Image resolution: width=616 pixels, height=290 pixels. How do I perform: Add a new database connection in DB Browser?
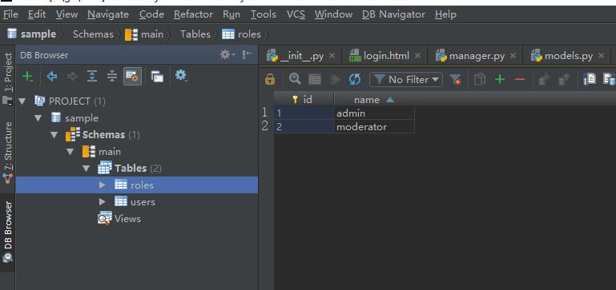click(x=27, y=76)
